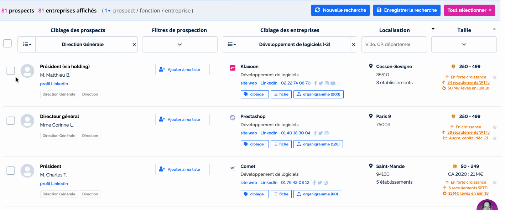
Task: Tick checkbox for Mme Corinne L.
Action: click(11, 121)
